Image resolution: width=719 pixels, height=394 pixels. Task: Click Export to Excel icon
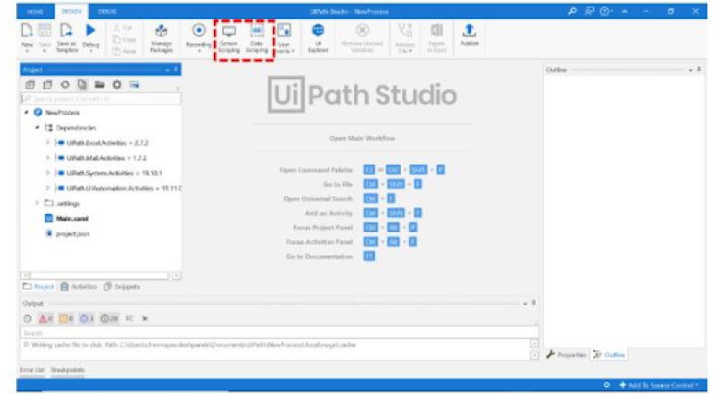437,31
